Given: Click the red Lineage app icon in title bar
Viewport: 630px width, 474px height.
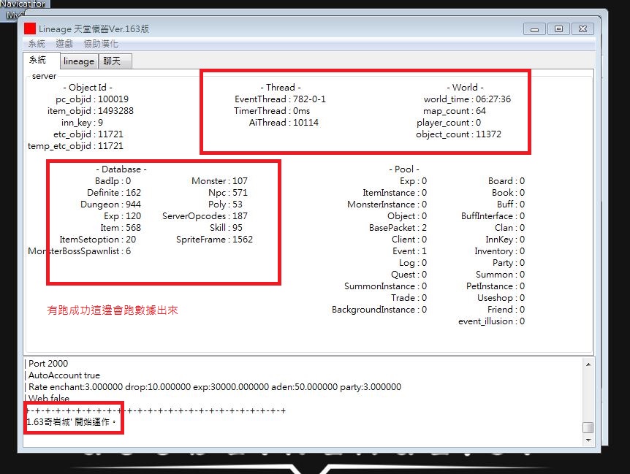Looking at the screenshot, I should [30, 28].
